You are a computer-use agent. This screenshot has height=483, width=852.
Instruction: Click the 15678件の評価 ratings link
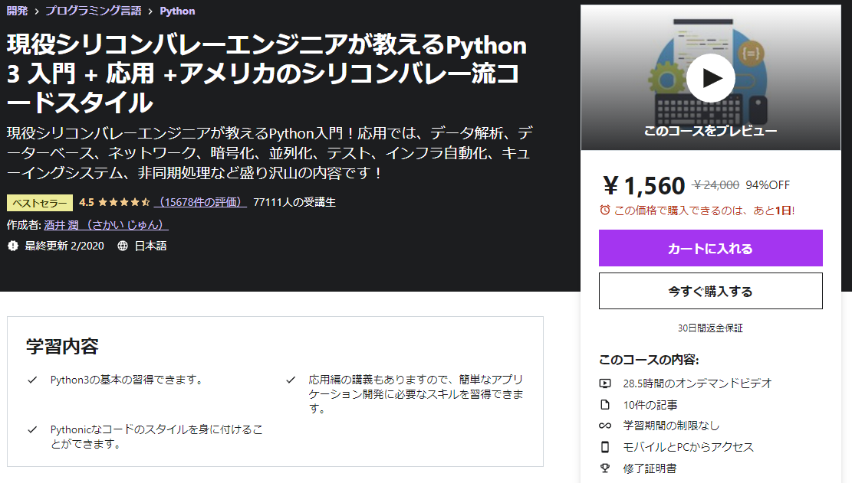[x=200, y=202]
